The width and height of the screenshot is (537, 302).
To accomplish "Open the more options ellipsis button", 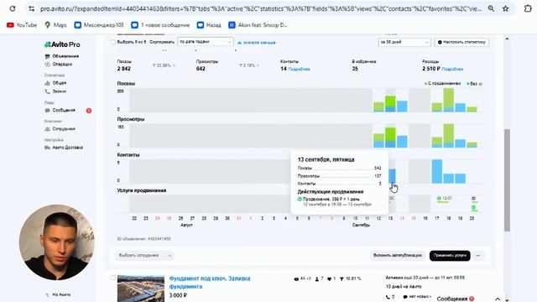I will point(478,255).
